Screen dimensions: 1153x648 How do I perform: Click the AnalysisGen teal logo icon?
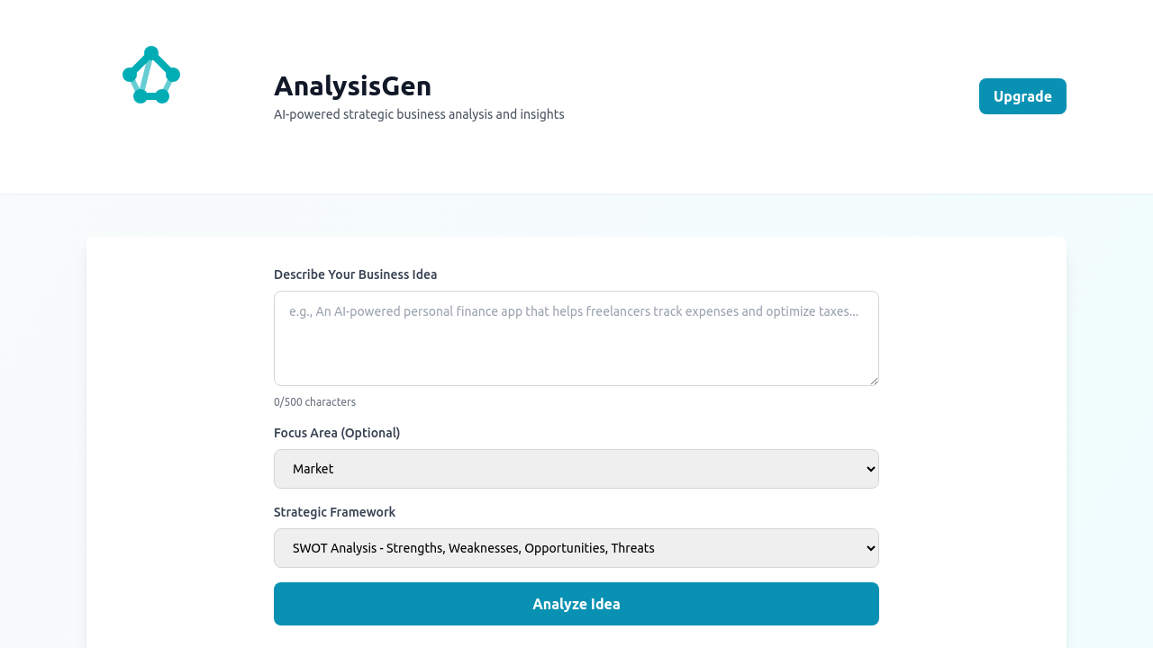[150, 75]
